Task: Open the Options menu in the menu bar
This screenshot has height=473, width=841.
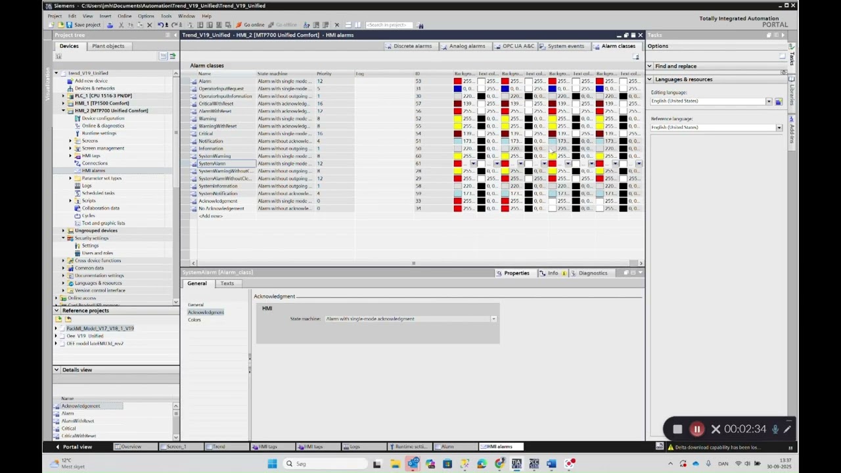Action: (146, 16)
